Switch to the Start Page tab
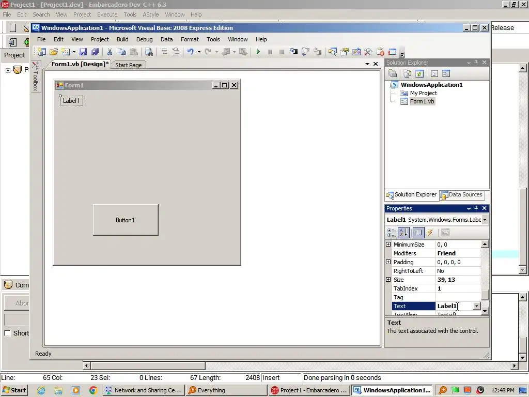Viewport: 529px width, 397px height. (129, 65)
